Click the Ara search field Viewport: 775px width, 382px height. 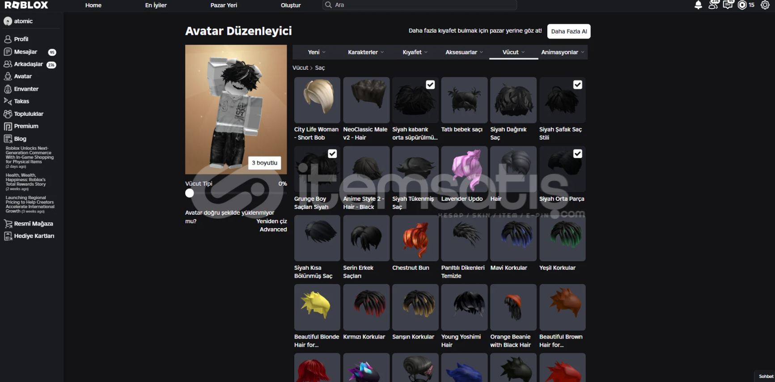tap(419, 5)
